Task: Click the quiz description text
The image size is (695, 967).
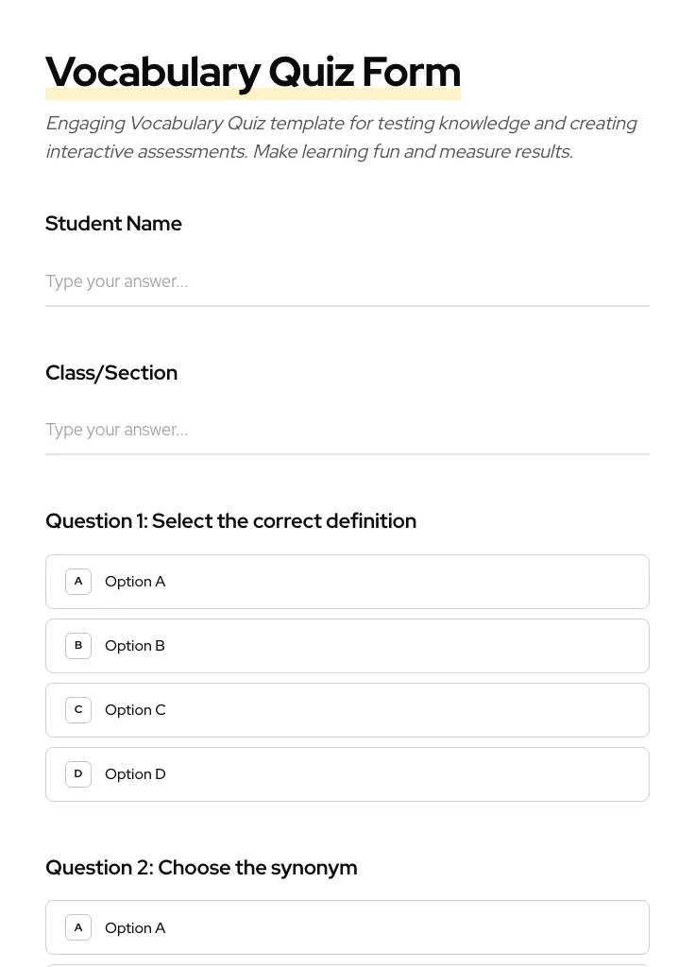Action: pos(340,137)
